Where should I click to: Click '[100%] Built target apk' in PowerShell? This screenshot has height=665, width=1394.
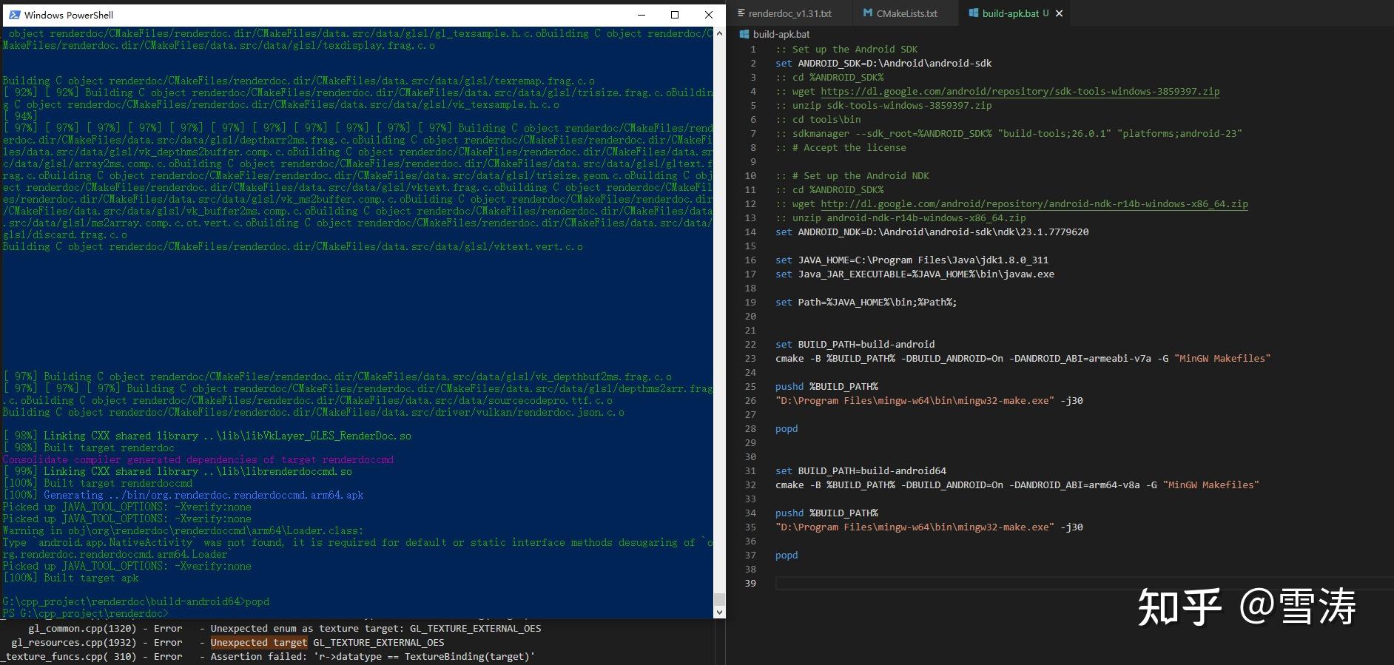(70, 578)
